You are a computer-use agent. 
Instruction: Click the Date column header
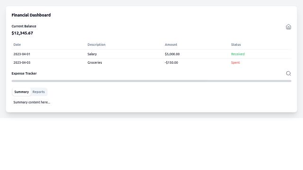pyautogui.click(x=17, y=44)
